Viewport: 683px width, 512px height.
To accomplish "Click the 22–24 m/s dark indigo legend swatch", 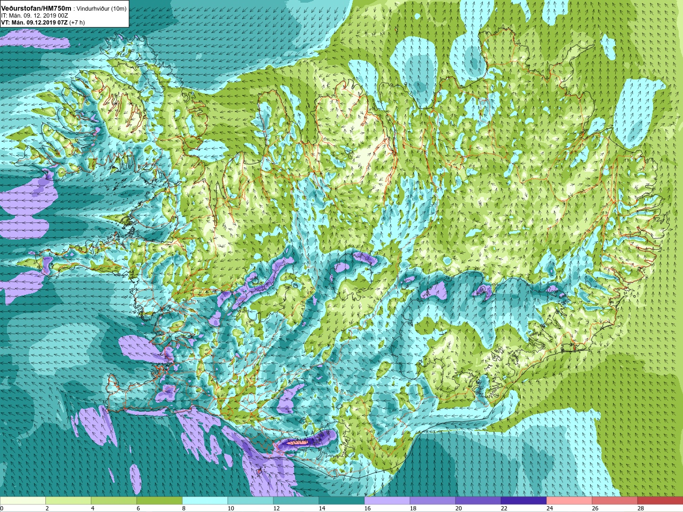I will 523,501.
